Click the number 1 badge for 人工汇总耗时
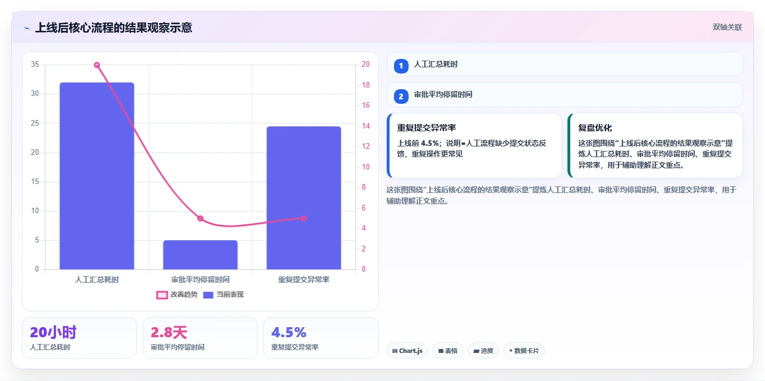Image resolution: width=765 pixels, height=381 pixels. [x=401, y=66]
